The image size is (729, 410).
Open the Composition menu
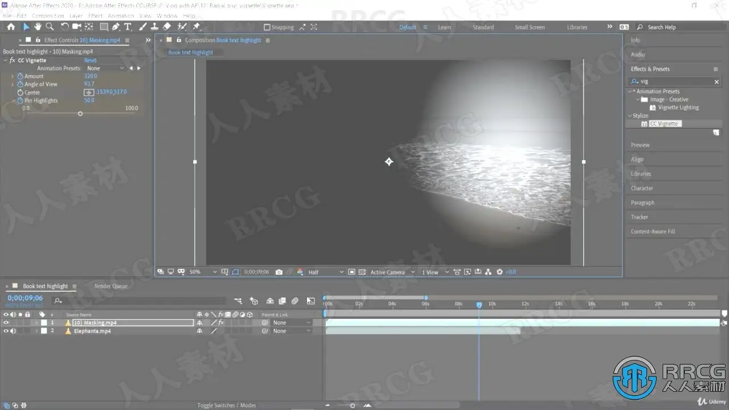click(x=48, y=16)
